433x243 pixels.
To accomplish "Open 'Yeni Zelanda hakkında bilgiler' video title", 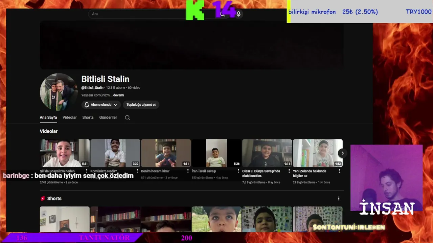I will click(x=310, y=173).
